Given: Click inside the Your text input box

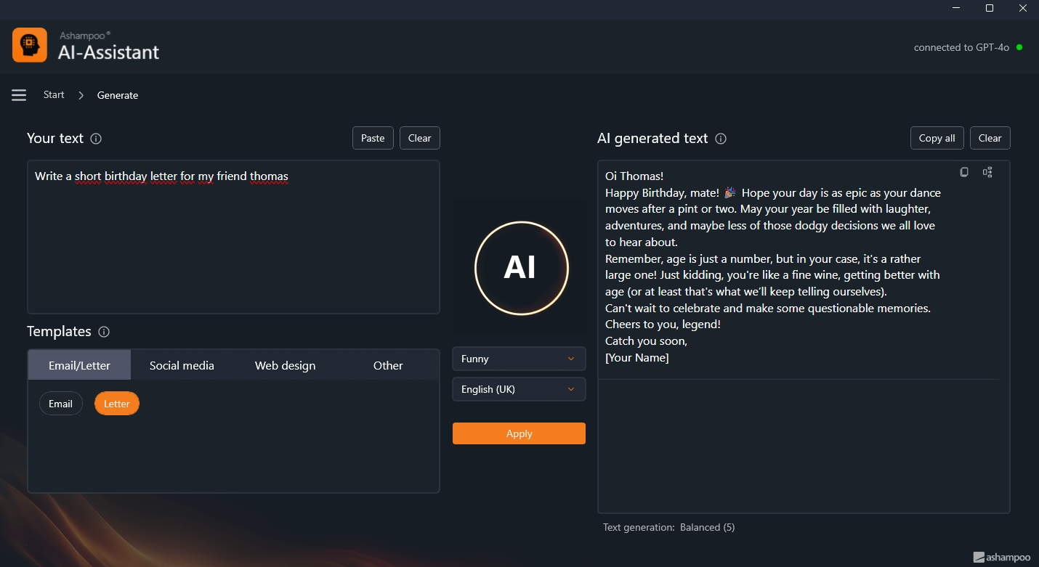Looking at the screenshot, I should click(x=233, y=240).
